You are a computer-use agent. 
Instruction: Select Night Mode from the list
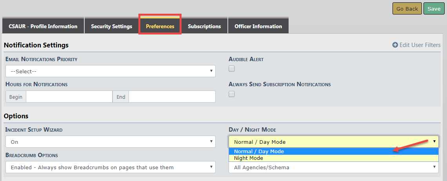click(x=249, y=158)
